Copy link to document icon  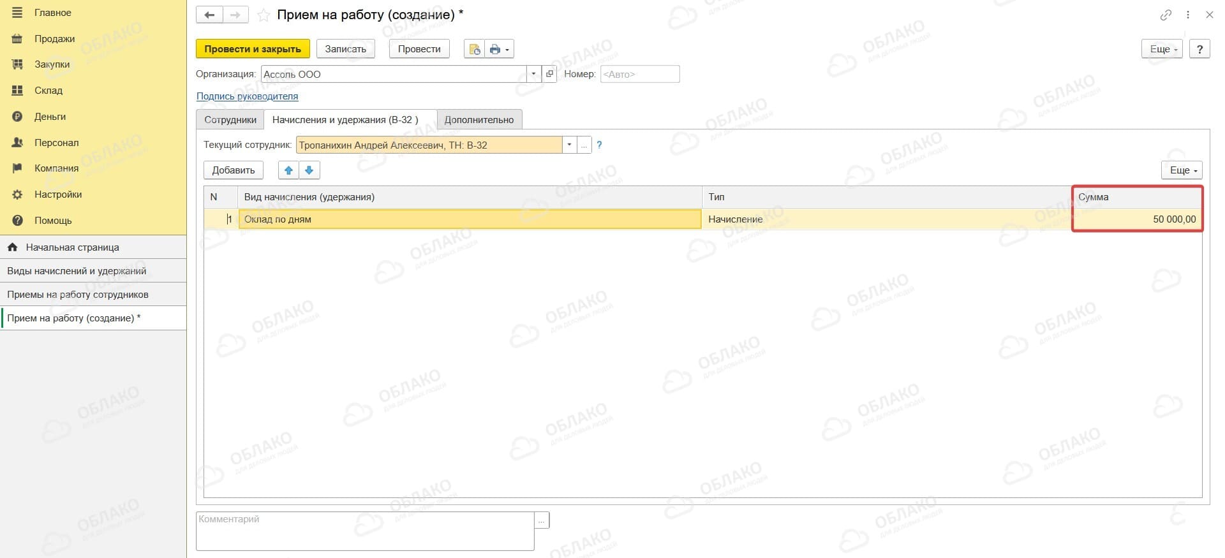click(1166, 15)
